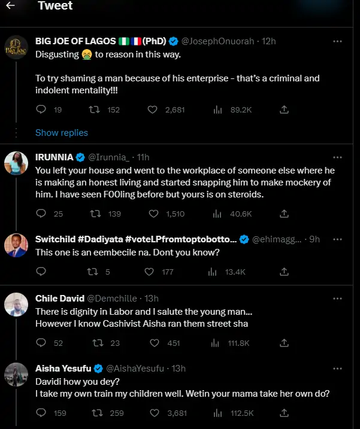This screenshot has width=360, height=429.
Task: Show replies under Big Joe's tweet
Action: click(x=62, y=133)
